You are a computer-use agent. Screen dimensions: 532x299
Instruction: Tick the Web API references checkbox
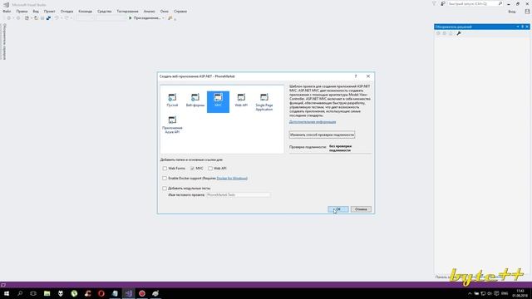(x=210, y=169)
